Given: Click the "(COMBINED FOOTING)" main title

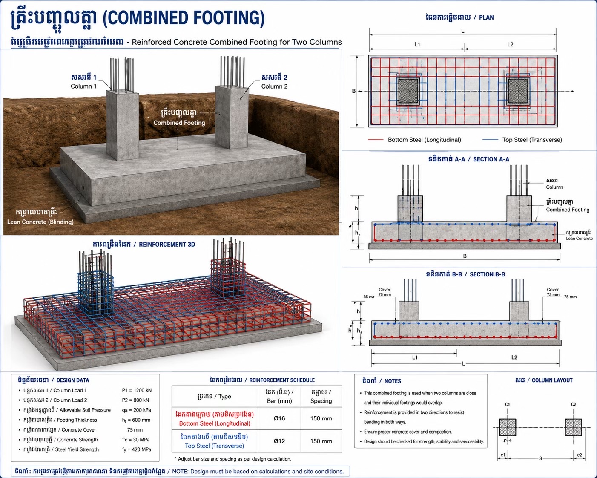Looking at the screenshot, I should tap(184, 18).
